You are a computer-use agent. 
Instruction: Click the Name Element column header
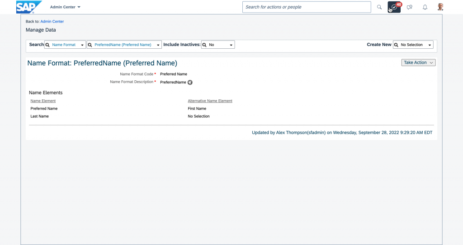[43, 101]
